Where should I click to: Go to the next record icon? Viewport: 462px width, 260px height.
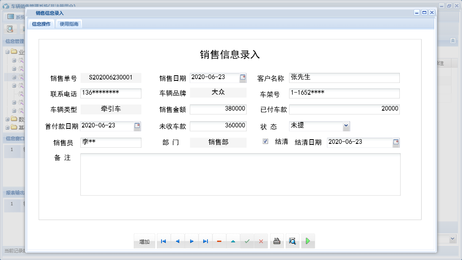tap(191, 241)
